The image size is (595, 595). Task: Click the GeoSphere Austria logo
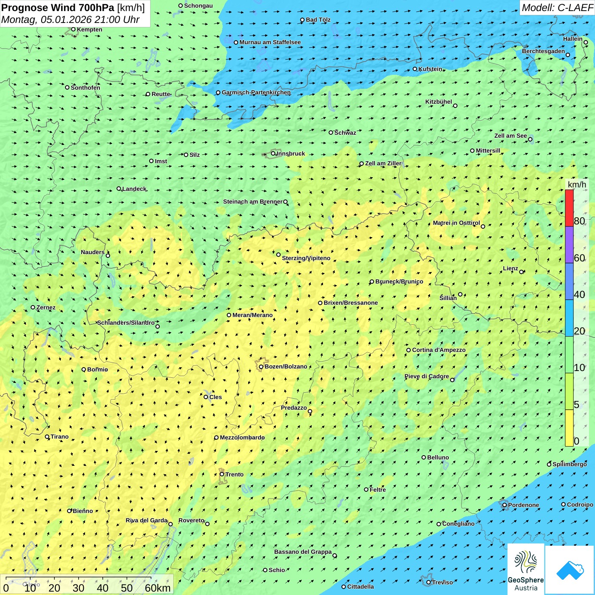[526, 569]
